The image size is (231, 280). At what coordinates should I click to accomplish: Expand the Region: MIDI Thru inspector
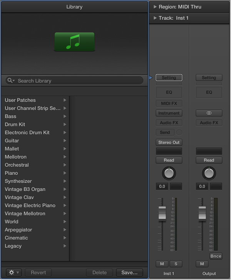coord(155,7)
